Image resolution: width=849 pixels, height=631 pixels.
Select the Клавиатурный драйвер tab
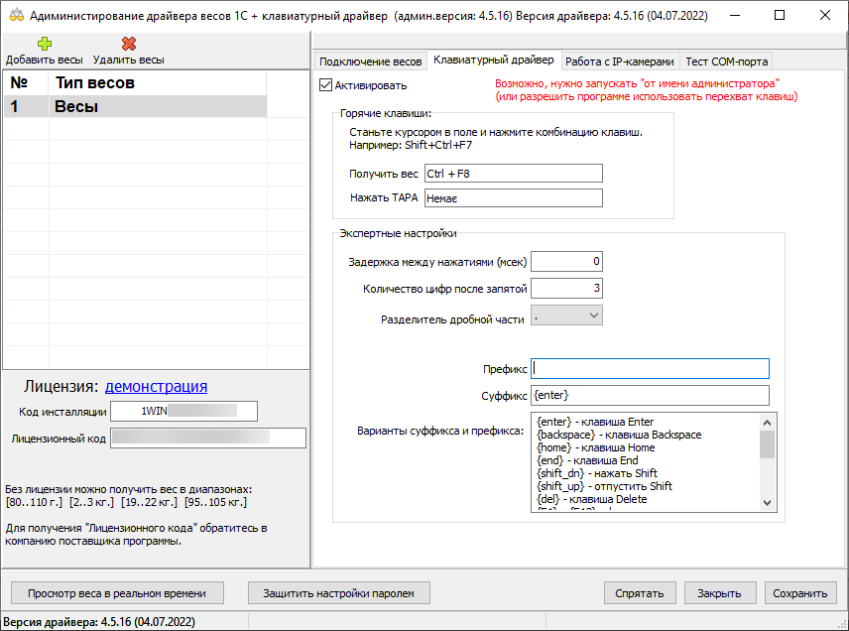494,60
